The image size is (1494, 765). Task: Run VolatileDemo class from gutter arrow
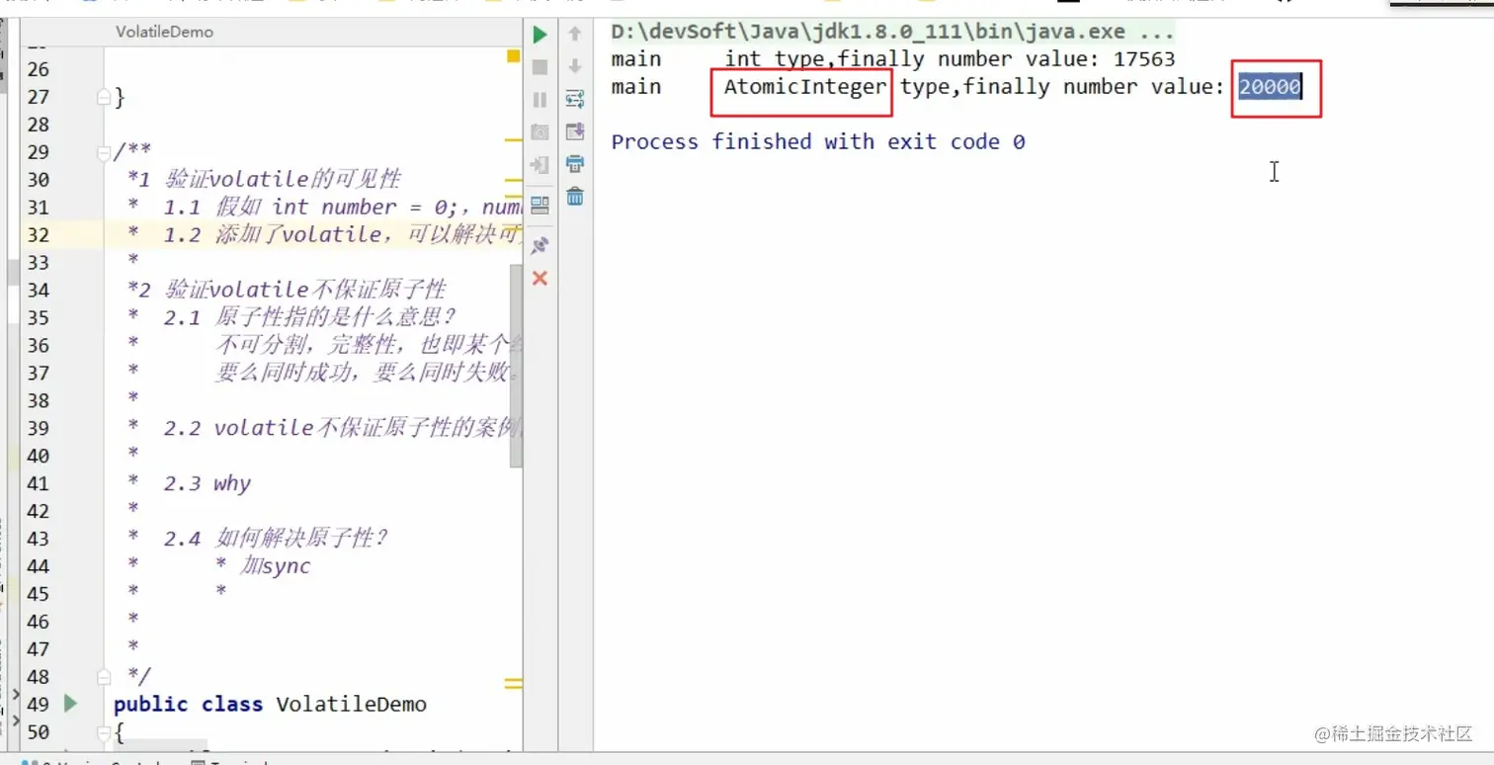(x=70, y=704)
